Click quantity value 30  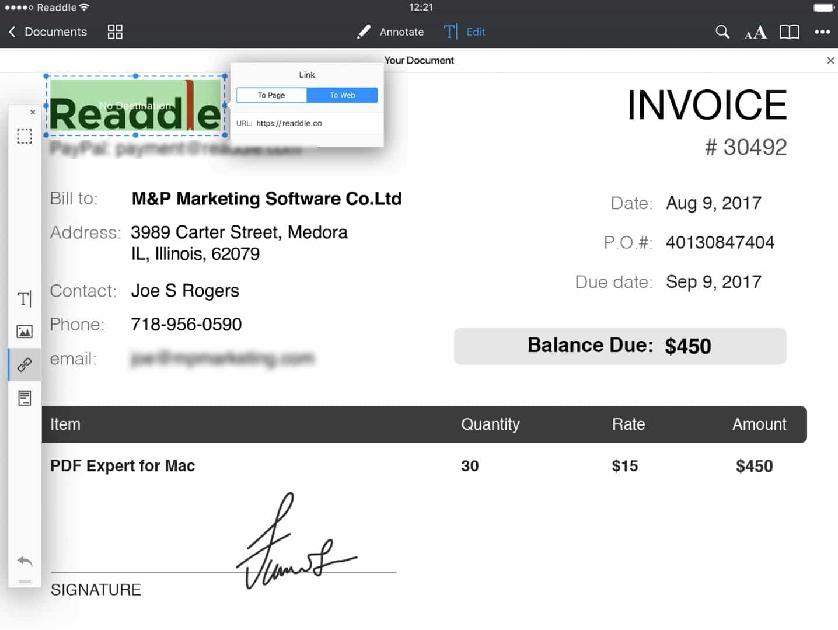coord(470,466)
